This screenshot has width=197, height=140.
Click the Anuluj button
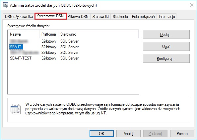tap(128, 133)
